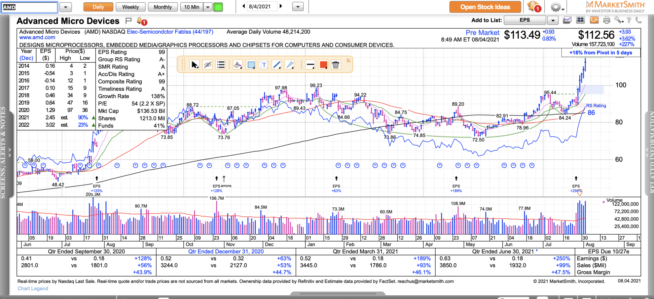Click the trash delete drawings icon

pyautogui.click(x=336, y=65)
